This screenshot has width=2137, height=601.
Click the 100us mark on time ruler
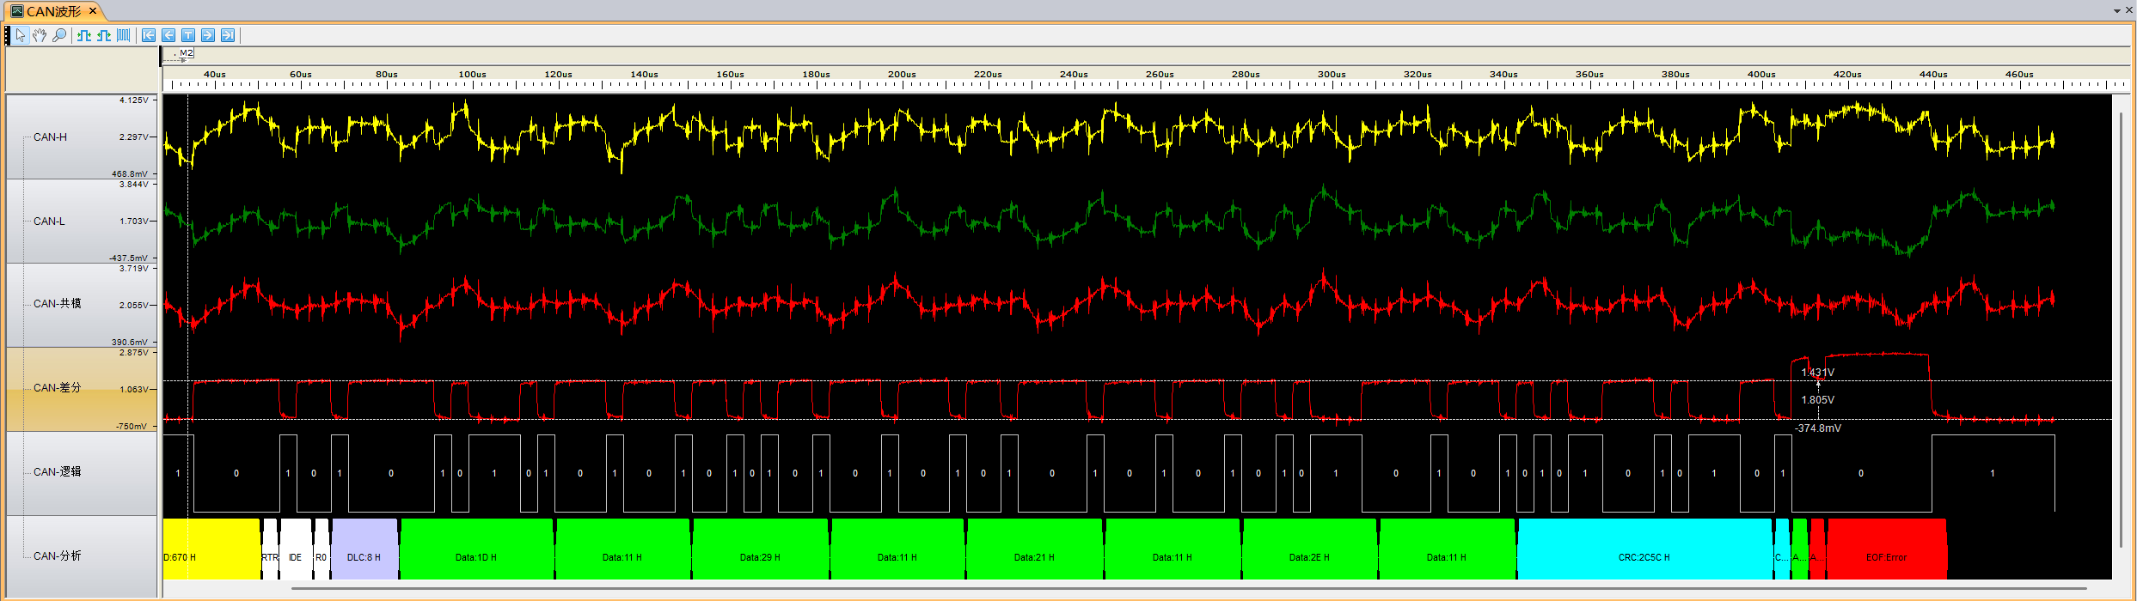coord(472,75)
